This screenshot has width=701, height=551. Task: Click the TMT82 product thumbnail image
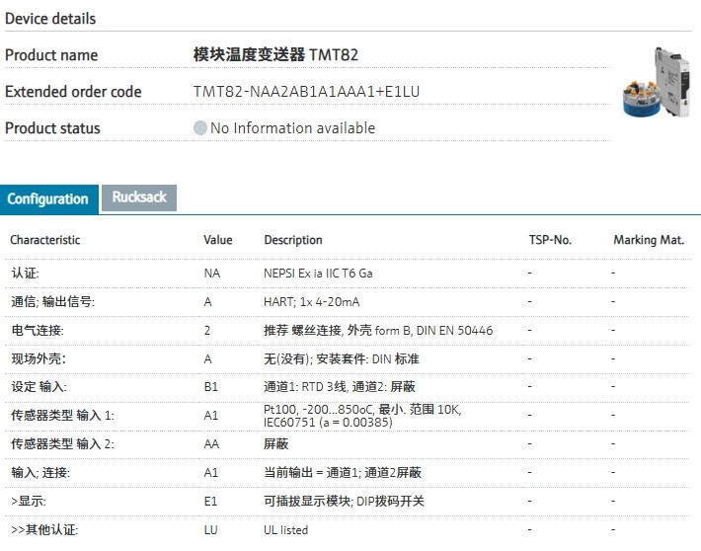[x=652, y=84]
